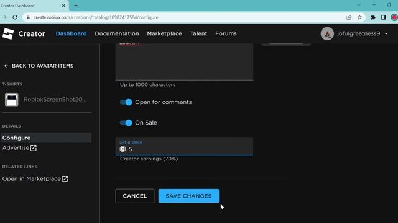Expand the jofulgreatness9 account dropdown arrow
Viewport: 398px width, 223px height.
(386, 33)
